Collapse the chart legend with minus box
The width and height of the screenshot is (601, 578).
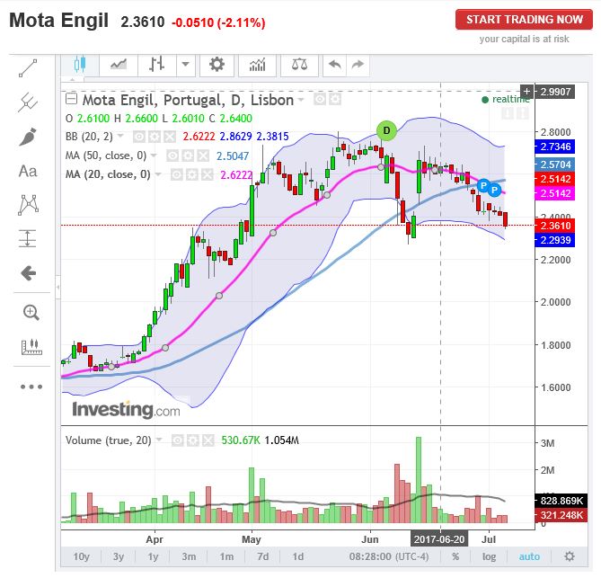point(71,99)
